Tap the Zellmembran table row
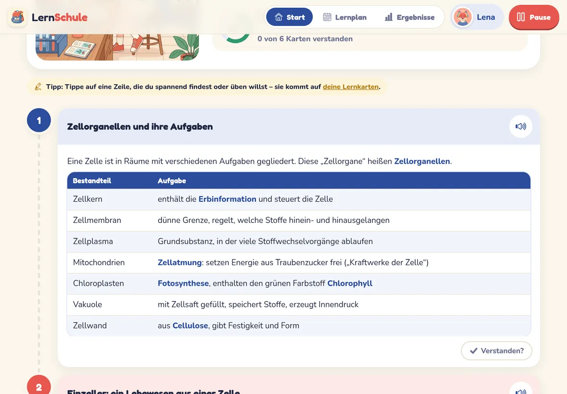The image size is (567, 394). tap(299, 221)
